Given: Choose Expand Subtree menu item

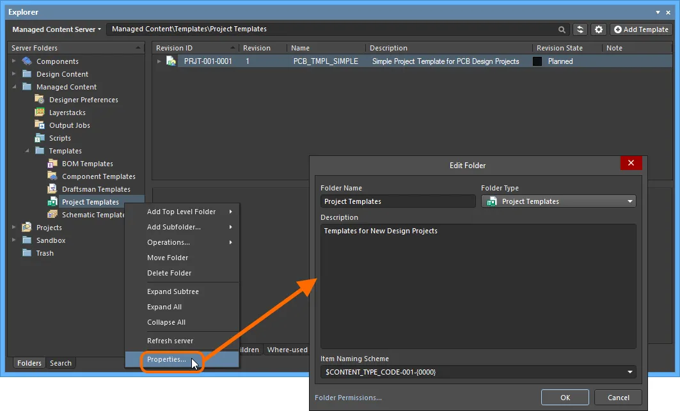Looking at the screenshot, I should coord(182,291).
